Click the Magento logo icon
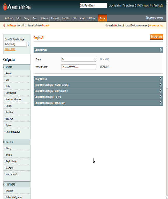This screenshot has height=199, width=168. 5,7
